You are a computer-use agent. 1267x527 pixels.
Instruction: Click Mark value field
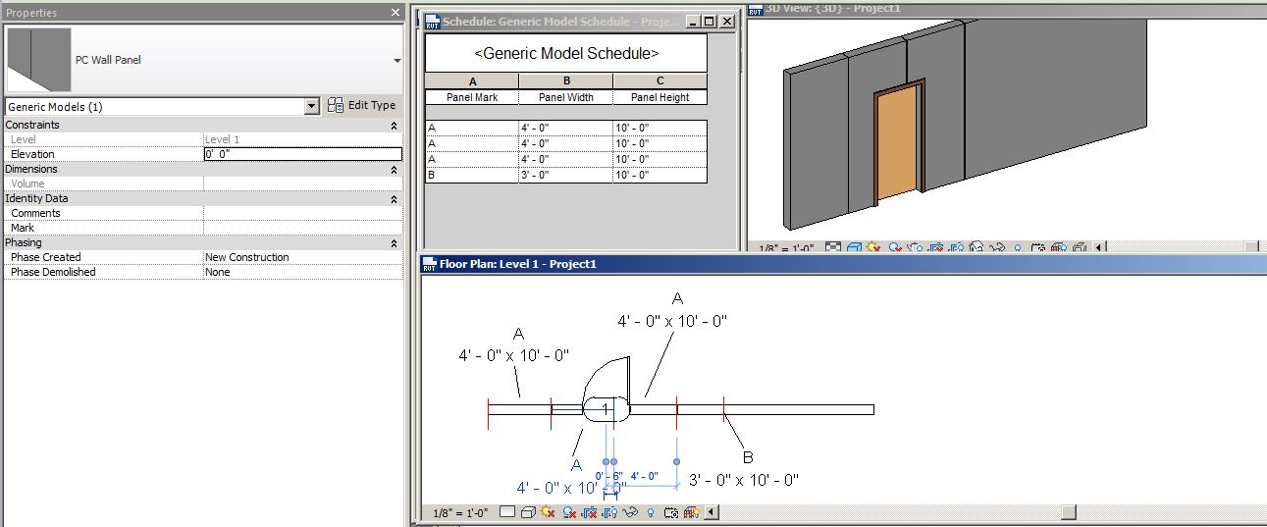pyautogui.click(x=302, y=228)
